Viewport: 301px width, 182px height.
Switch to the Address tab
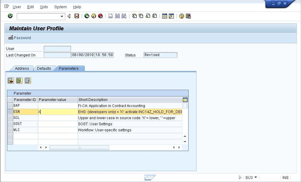(22, 69)
